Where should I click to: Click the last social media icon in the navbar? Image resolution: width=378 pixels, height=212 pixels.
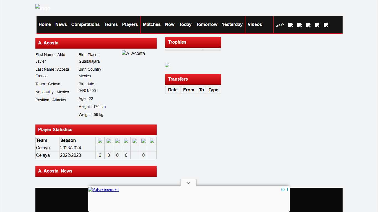click(326, 25)
